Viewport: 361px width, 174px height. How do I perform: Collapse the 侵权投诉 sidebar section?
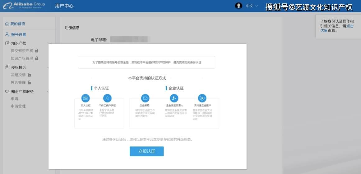point(48,67)
